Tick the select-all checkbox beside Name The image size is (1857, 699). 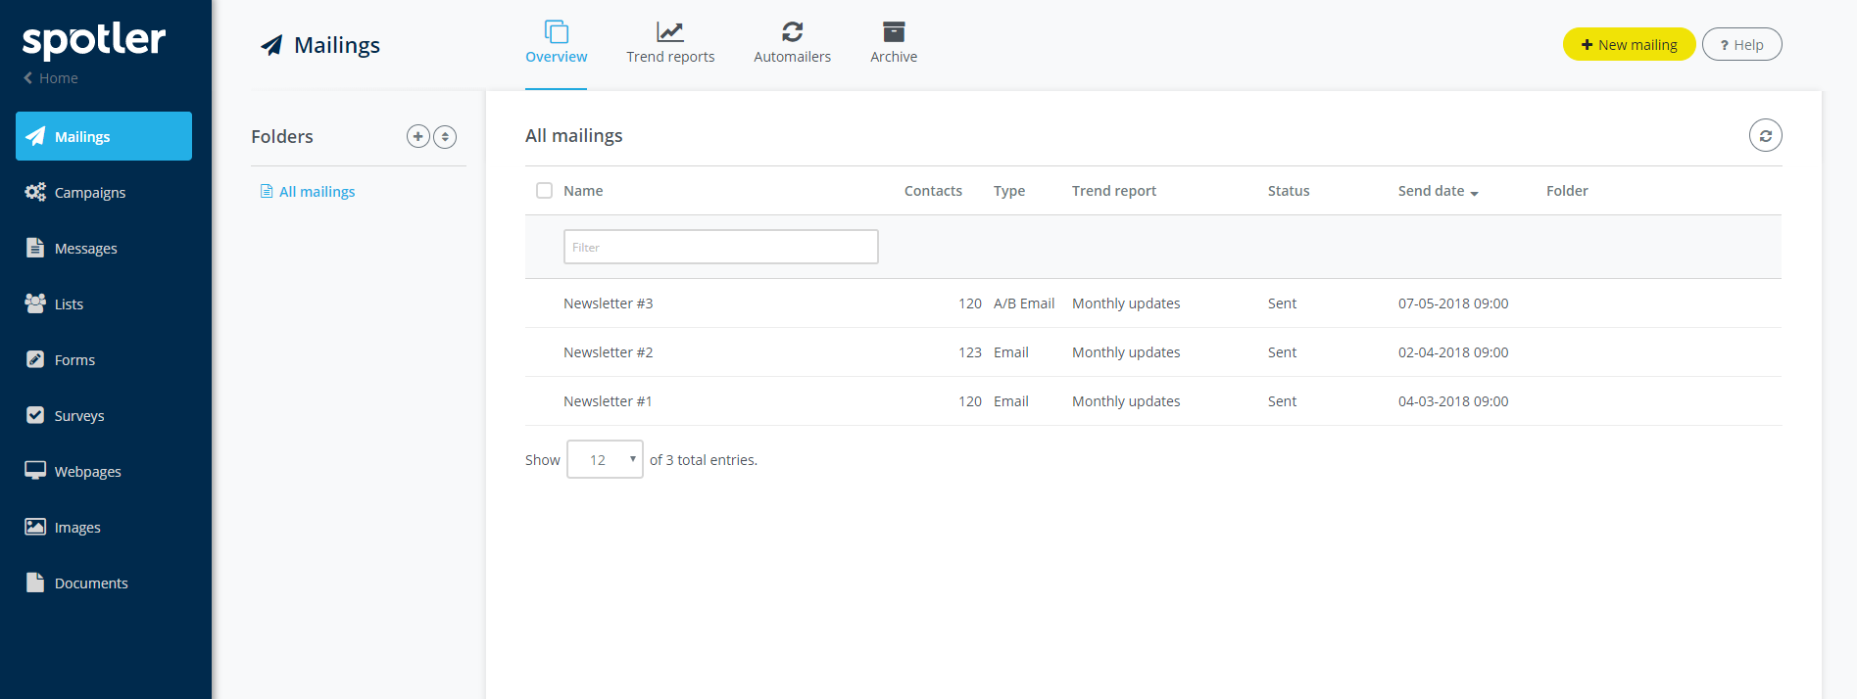tap(544, 191)
